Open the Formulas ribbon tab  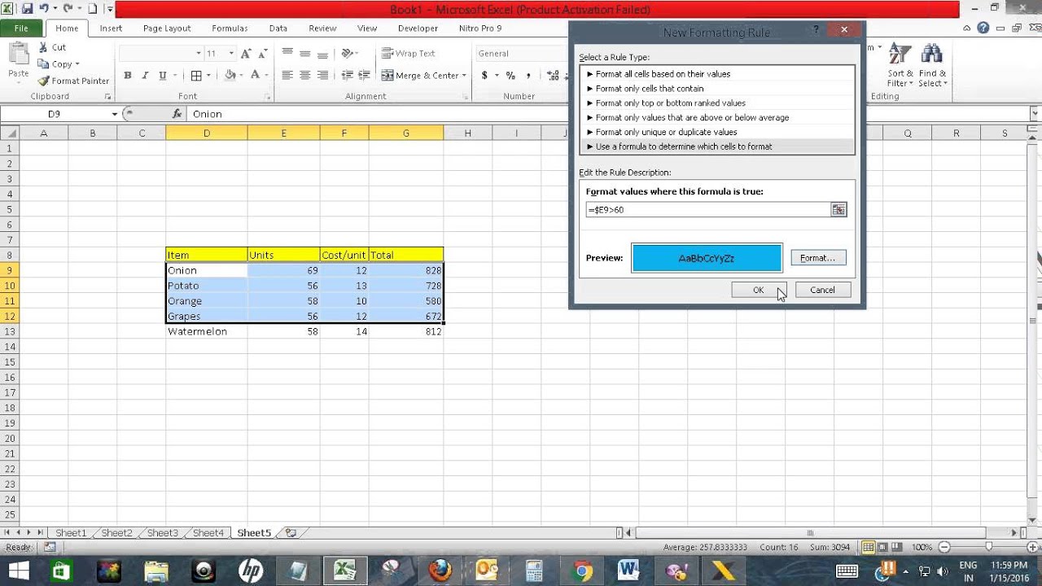click(230, 28)
